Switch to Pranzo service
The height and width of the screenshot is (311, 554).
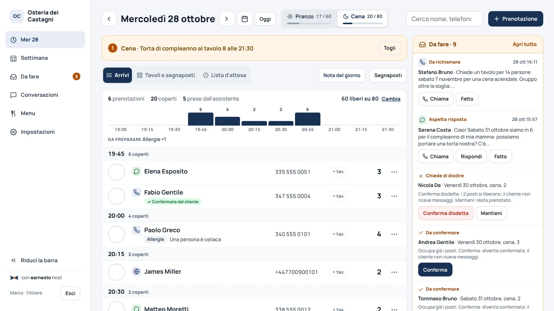[x=309, y=19]
